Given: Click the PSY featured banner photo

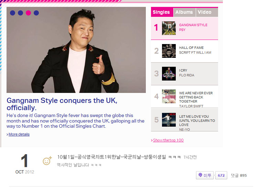Looking at the screenshot, I should tap(76, 50).
